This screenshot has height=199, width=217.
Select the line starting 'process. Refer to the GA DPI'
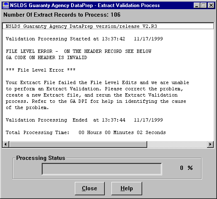click(x=96, y=101)
